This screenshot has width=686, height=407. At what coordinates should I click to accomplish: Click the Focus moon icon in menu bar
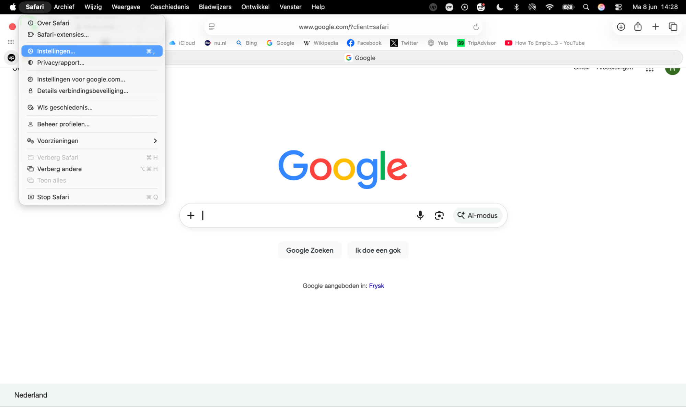[500, 7]
